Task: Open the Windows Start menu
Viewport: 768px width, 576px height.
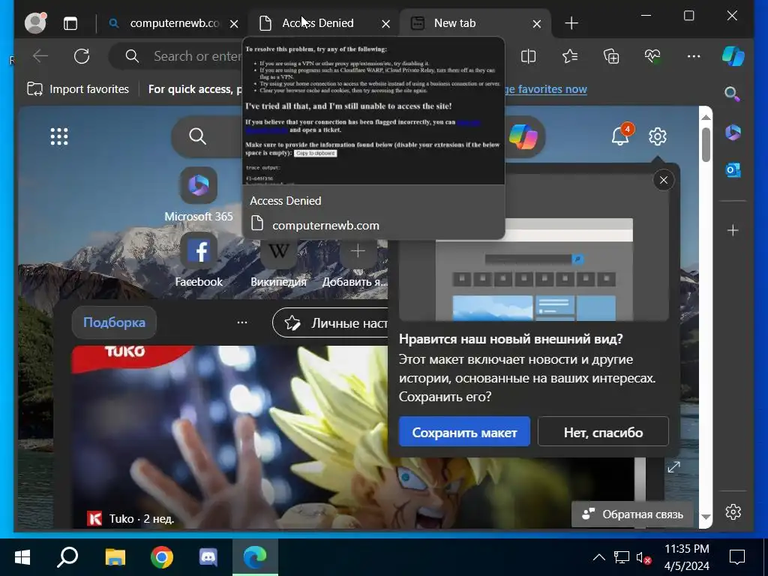Action: point(22,557)
